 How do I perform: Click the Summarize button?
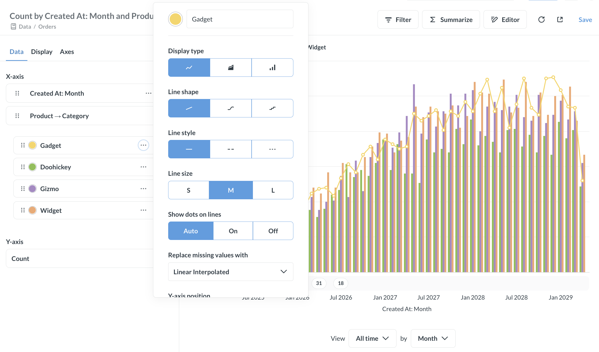point(451,20)
